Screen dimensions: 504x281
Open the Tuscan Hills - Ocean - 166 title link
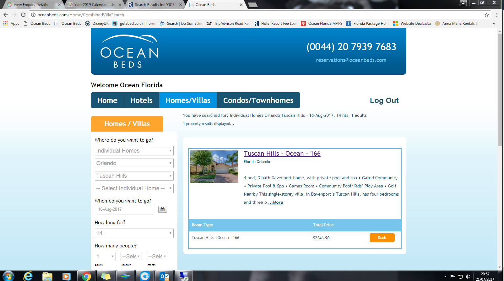(x=282, y=154)
